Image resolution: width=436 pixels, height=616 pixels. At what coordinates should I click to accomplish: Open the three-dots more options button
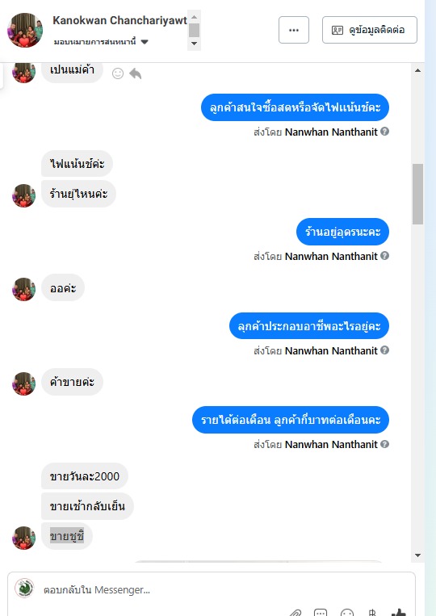point(294,30)
